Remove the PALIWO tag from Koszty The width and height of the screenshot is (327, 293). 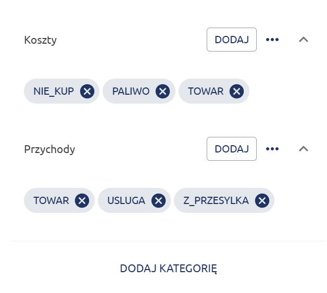(163, 92)
